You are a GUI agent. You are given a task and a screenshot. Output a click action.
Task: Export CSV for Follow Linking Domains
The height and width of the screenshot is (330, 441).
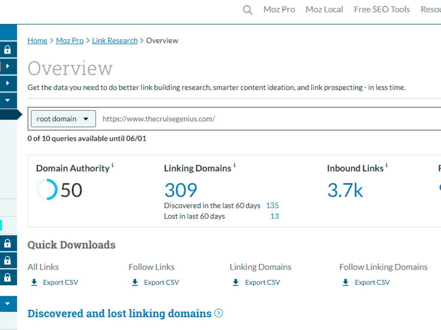(372, 282)
